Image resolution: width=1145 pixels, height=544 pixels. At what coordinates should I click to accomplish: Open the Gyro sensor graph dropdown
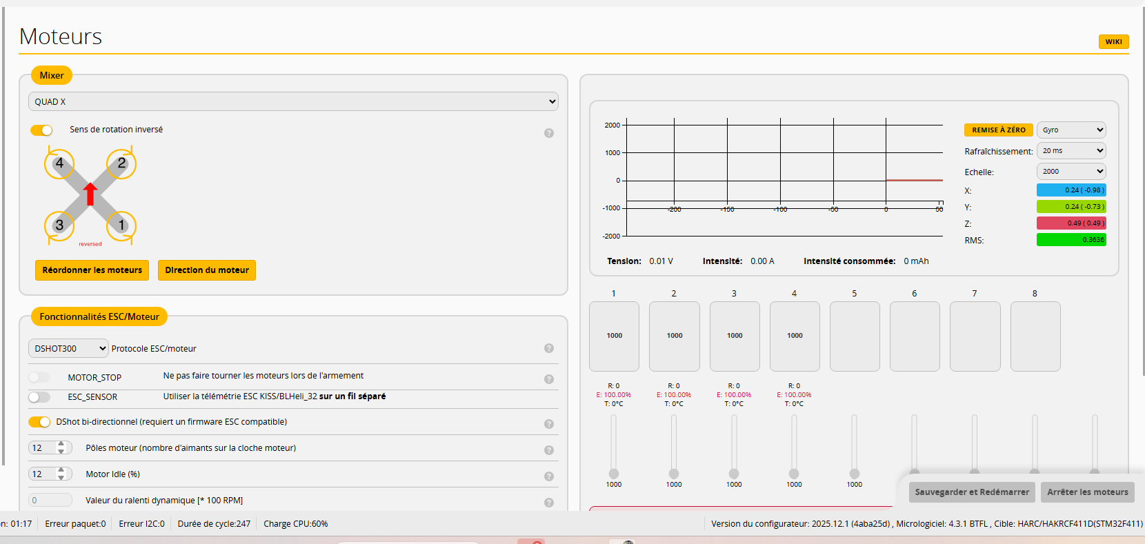pos(1071,130)
